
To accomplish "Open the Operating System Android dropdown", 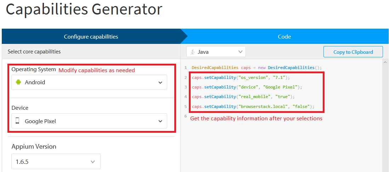I will 89,82.
